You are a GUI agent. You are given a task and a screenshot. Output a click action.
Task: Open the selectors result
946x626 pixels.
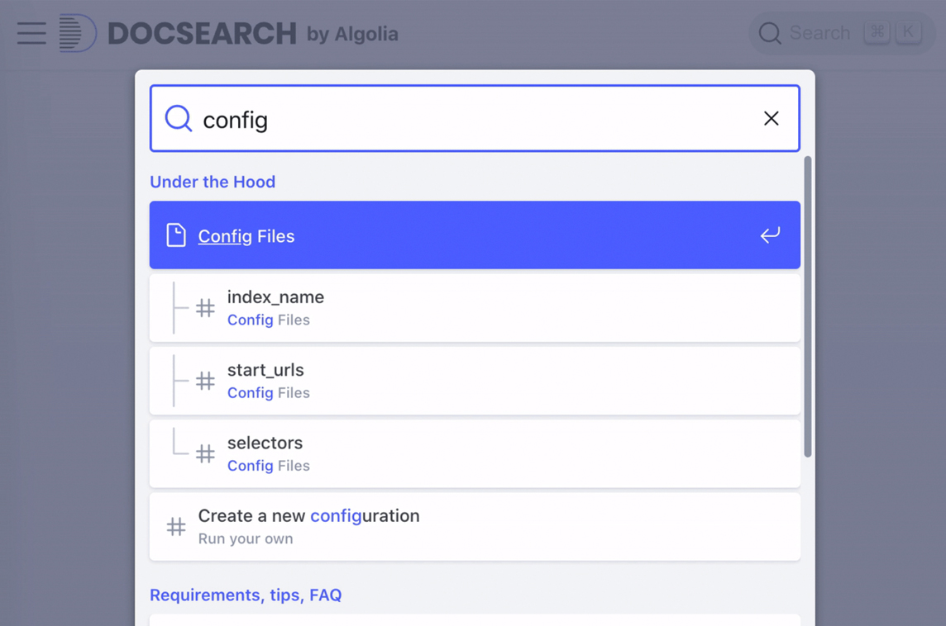pos(475,453)
